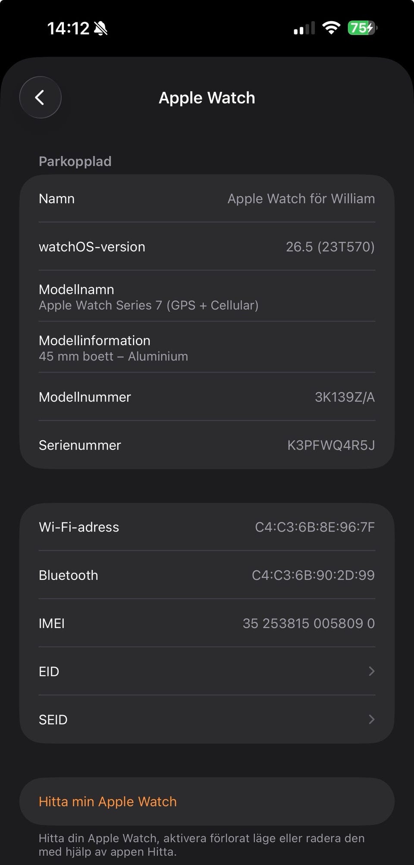Open SEID details via chevron
The image size is (414, 865).
coord(371,719)
